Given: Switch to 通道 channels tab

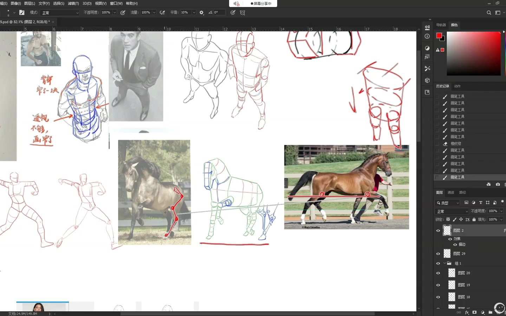Looking at the screenshot, I should click(x=451, y=192).
